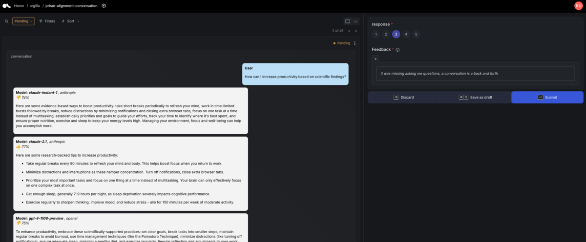The width and height of the screenshot is (586, 242).
Task: Select response rating 3
Action: pos(396,34)
